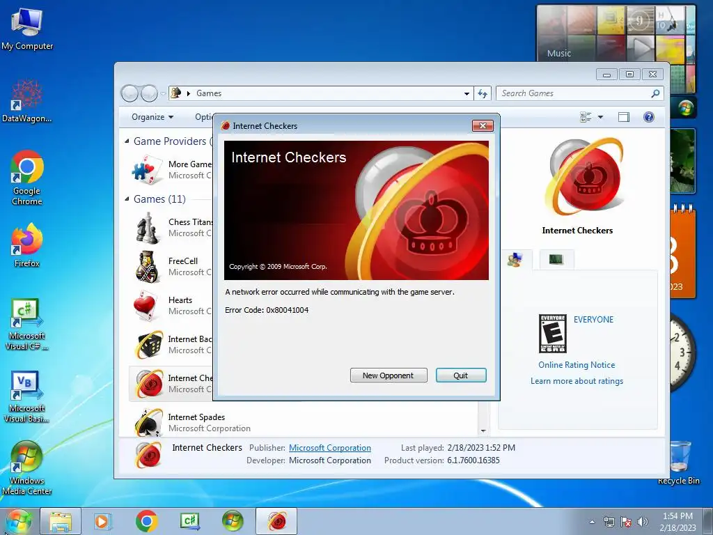Toggle the preview pane button
Screen dimensions: 713x535
pos(624,117)
